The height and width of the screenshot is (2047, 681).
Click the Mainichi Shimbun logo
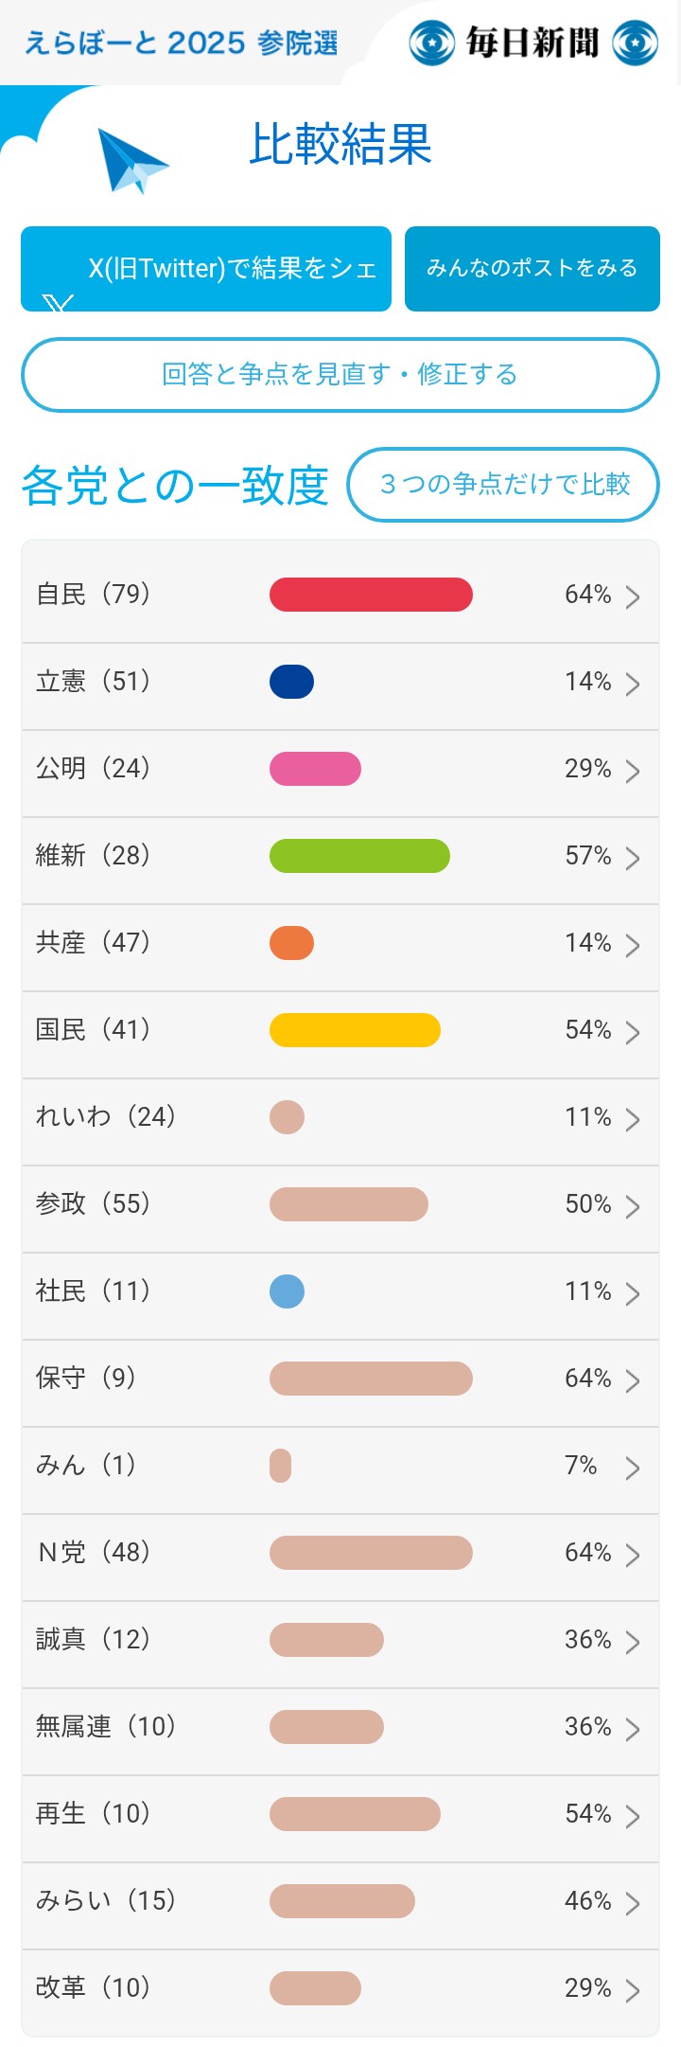(x=533, y=43)
